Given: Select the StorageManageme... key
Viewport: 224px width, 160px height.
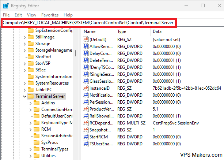Looking at the screenshot, I should 54,50.
